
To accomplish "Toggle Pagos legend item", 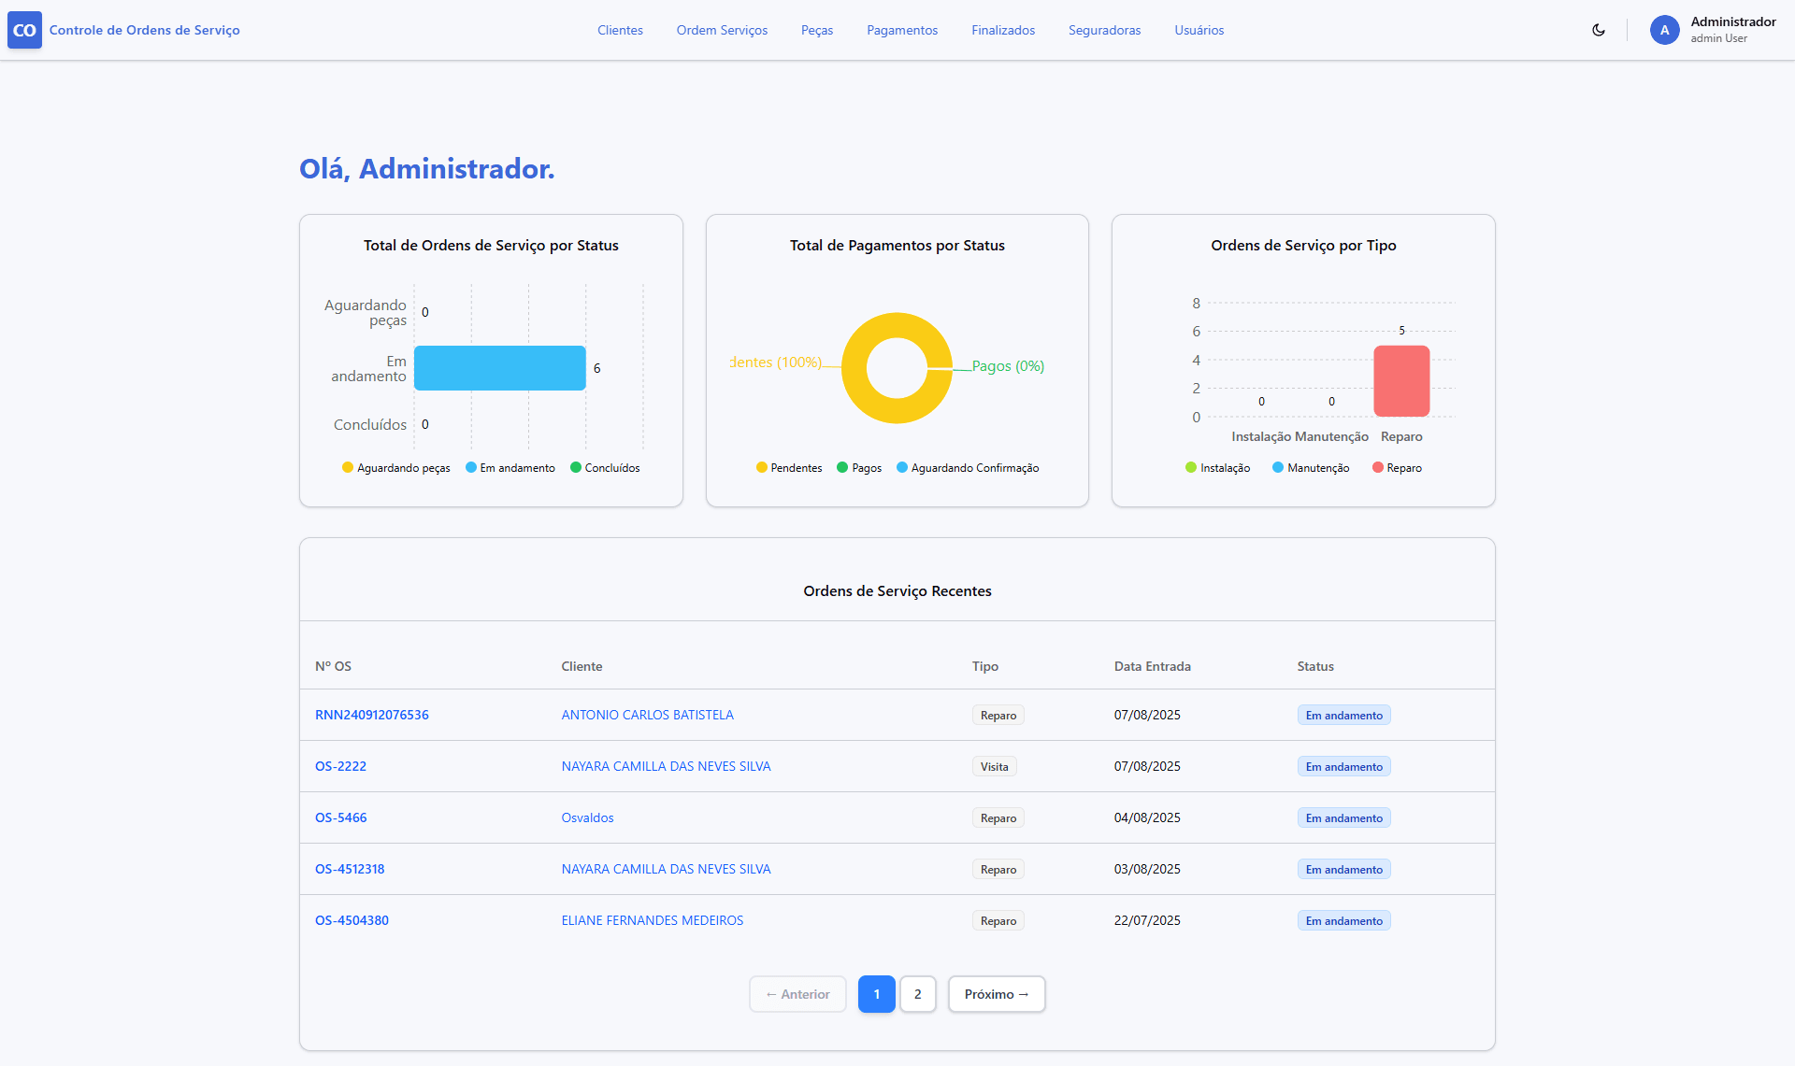I will click(x=859, y=468).
